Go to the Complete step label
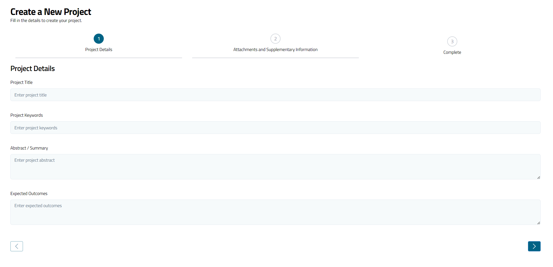The image size is (553, 267). point(452,52)
